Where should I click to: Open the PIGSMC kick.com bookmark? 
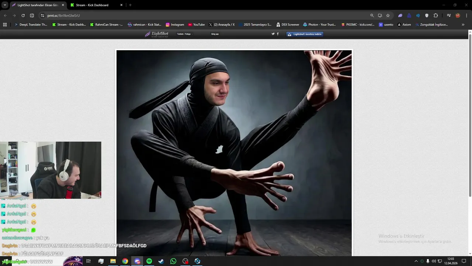(x=358, y=25)
